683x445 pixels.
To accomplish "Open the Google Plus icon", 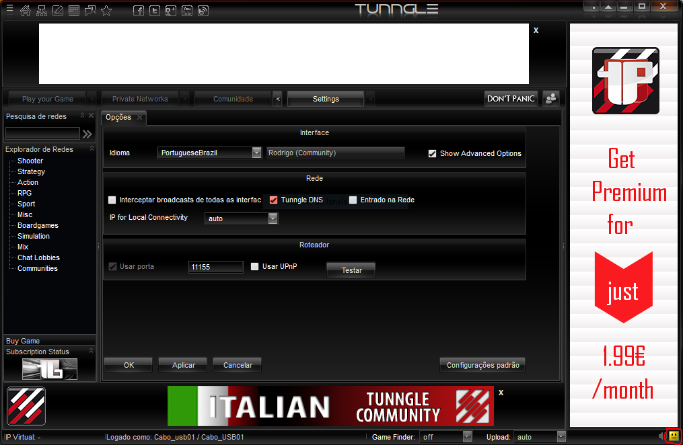I will point(171,11).
